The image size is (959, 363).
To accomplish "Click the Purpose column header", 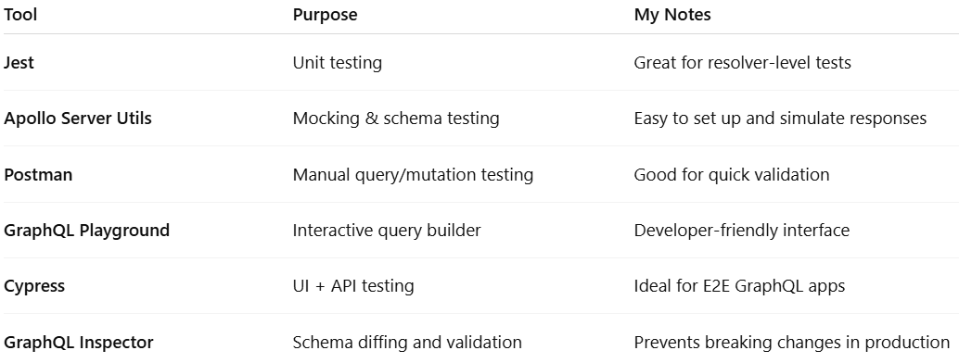I will pyautogui.click(x=325, y=15).
